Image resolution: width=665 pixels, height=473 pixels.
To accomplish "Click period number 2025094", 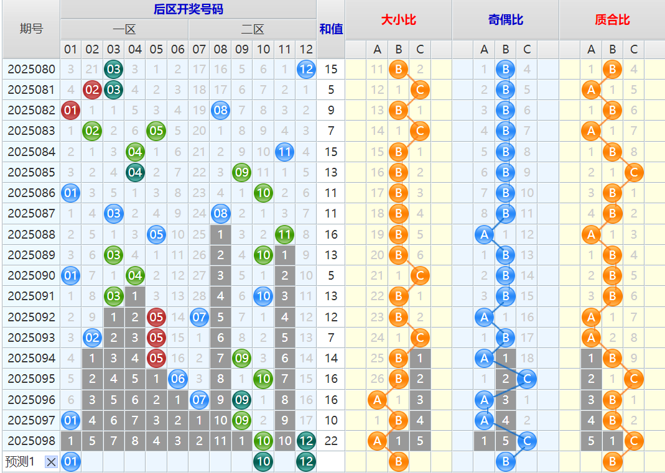I will point(31,358).
